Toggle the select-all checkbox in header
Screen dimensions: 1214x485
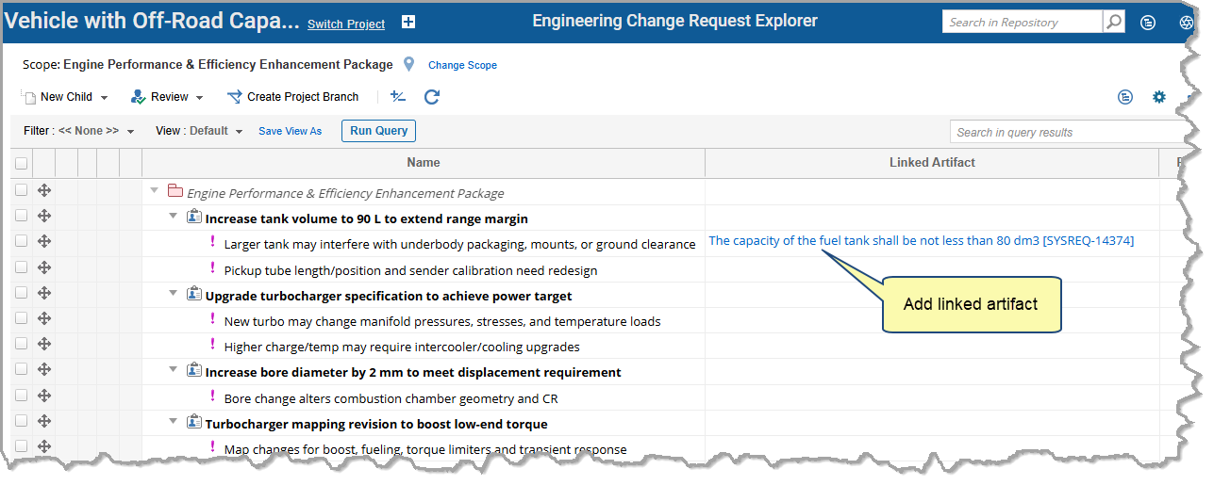click(22, 163)
